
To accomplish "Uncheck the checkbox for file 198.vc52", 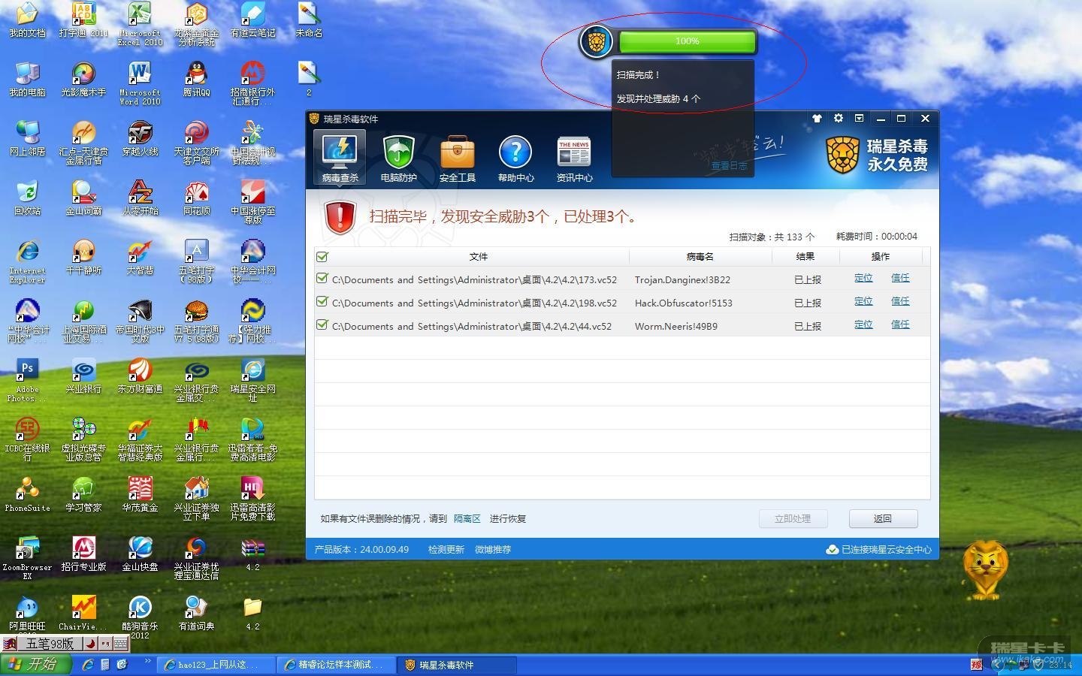I will (322, 302).
